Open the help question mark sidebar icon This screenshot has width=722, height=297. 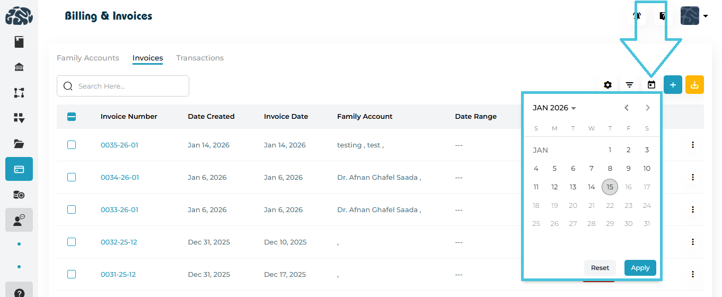click(19, 293)
